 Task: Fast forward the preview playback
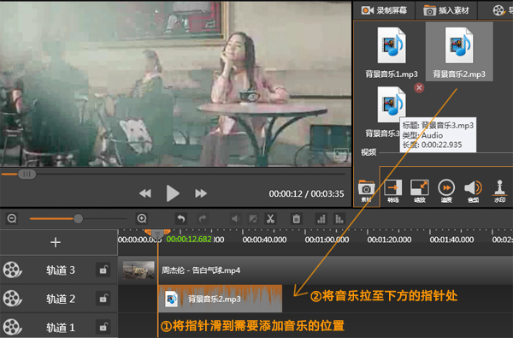[201, 193]
